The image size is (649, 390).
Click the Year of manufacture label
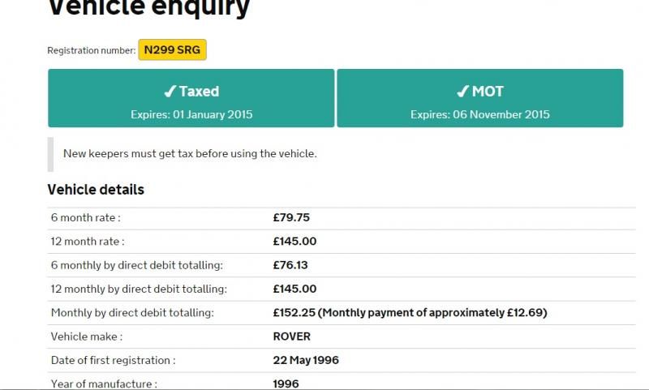pyautogui.click(x=104, y=384)
